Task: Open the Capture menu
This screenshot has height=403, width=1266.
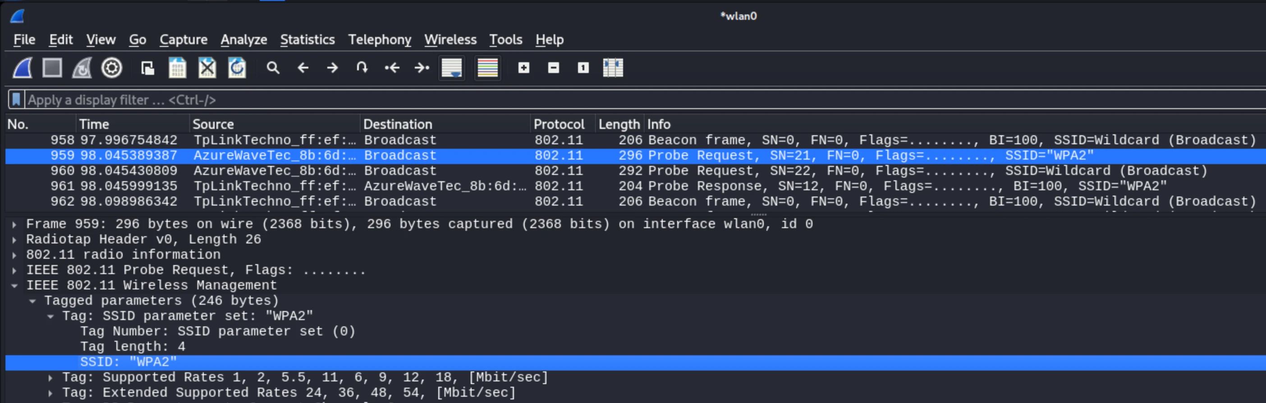Action: pyautogui.click(x=183, y=40)
